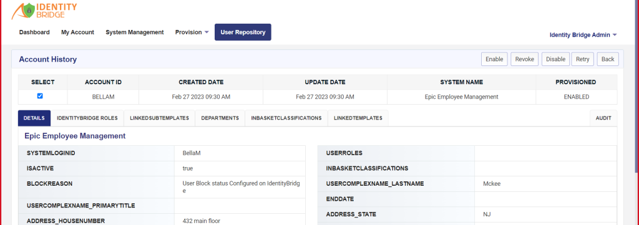The image size is (639, 225).
Task: Open System Management menu item
Action: [135, 32]
